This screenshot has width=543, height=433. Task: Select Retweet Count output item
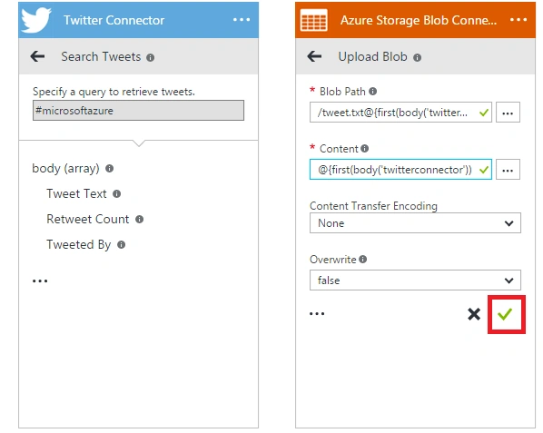(87, 219)
